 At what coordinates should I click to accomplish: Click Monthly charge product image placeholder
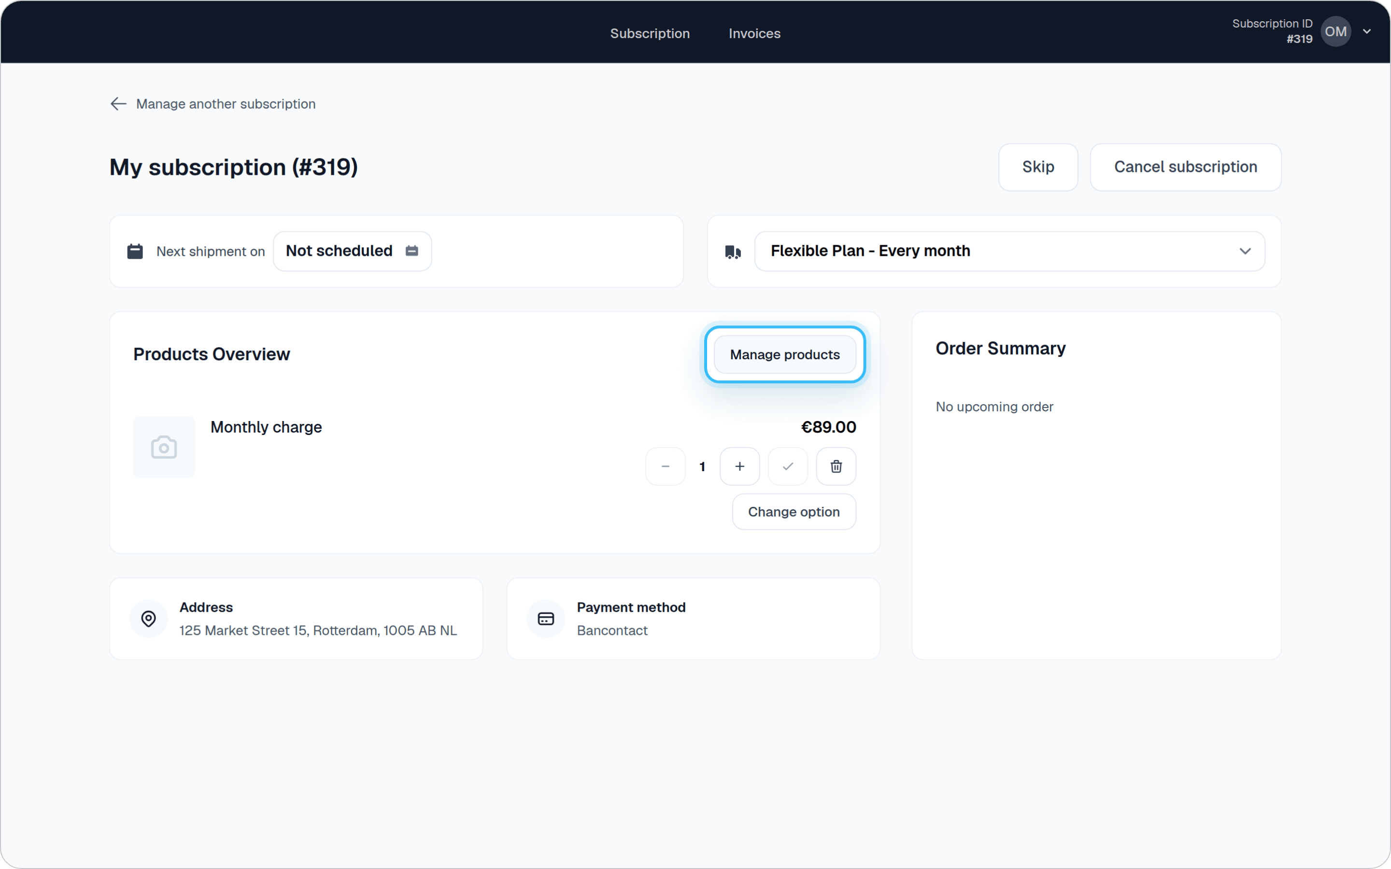pos(164,447)
